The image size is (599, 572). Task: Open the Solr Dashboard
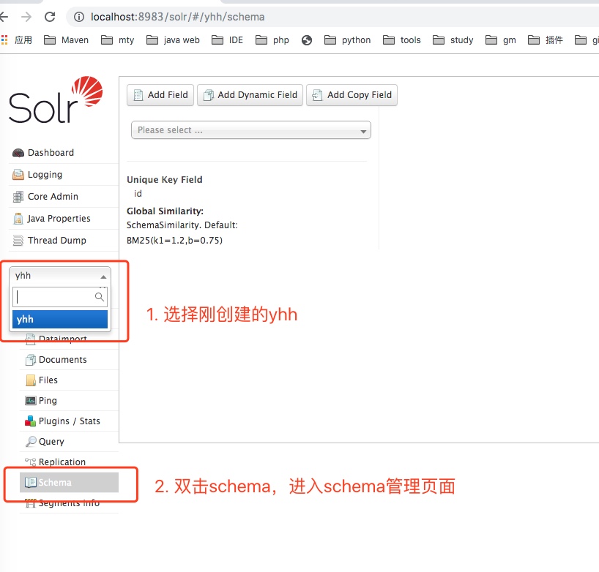(51, 152)
